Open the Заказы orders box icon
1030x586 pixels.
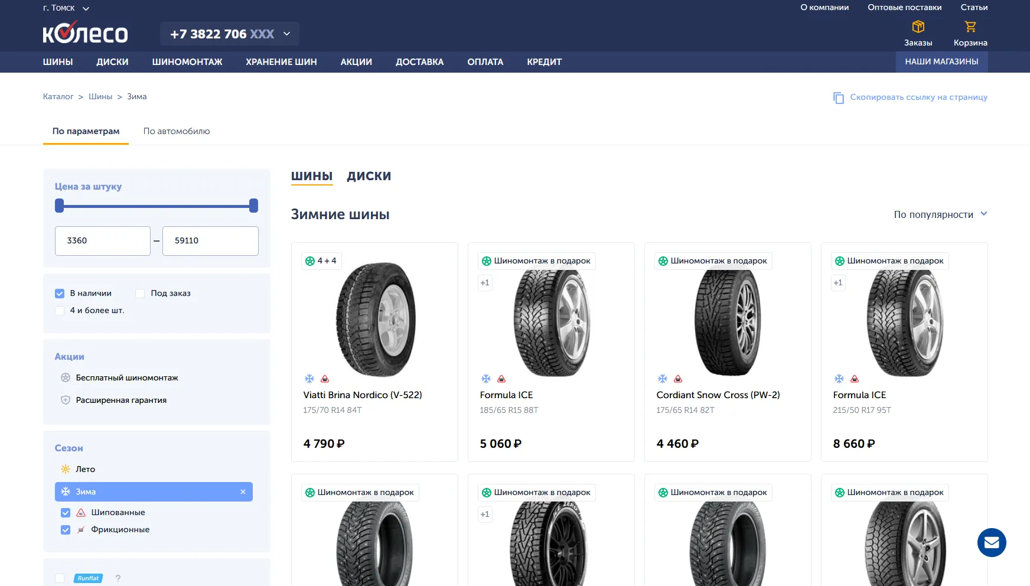pos(918,27)
